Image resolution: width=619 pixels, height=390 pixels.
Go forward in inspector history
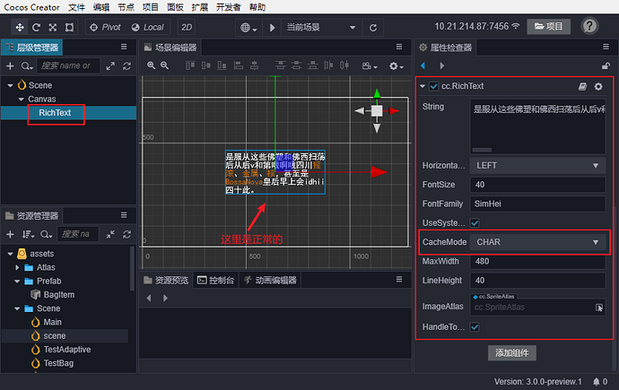pos(441,65)
